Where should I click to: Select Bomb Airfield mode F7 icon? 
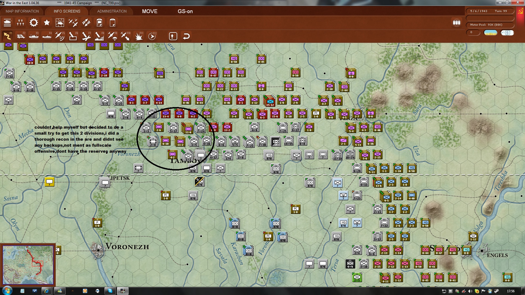86,36
